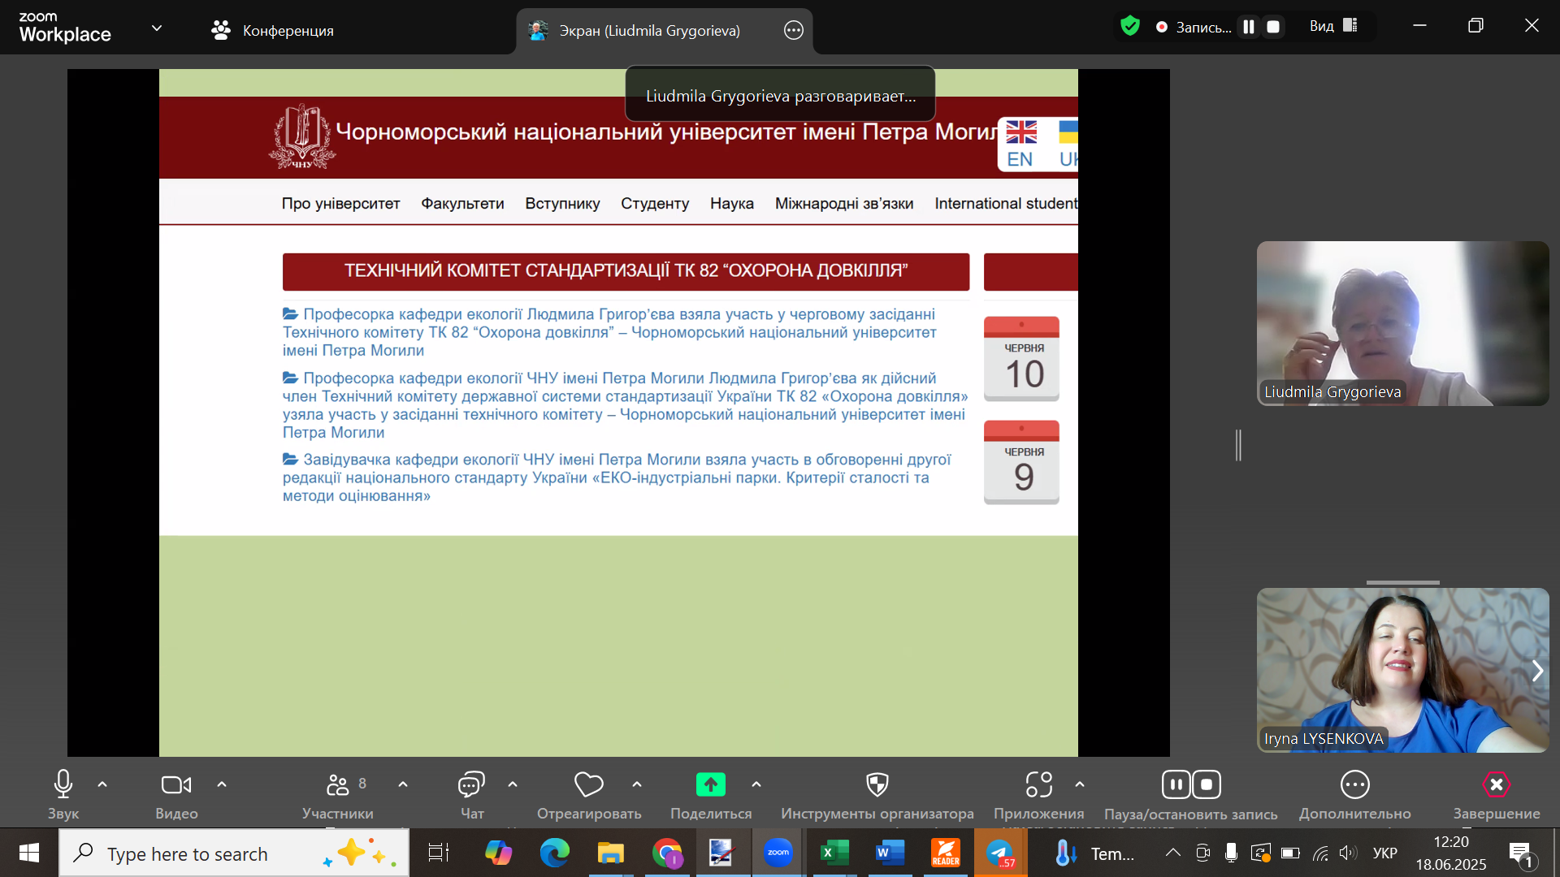1560x877 pixels.
Task: Switch site language to EN flag
Action: pos(1020,144)
